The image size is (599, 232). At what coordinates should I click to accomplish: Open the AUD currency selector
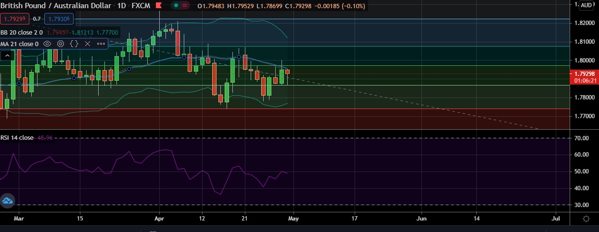point(586,5)
